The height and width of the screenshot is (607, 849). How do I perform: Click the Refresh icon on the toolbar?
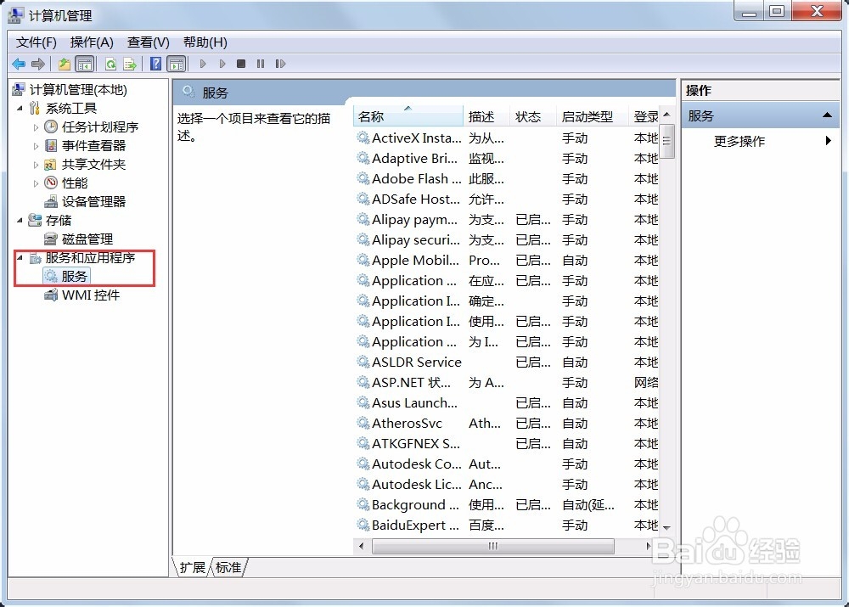110,63
